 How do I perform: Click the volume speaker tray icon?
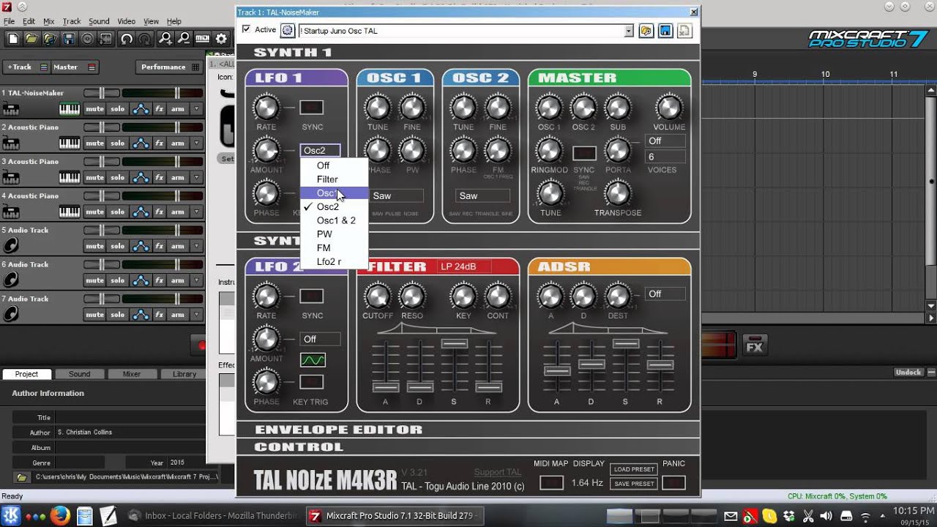826,516
